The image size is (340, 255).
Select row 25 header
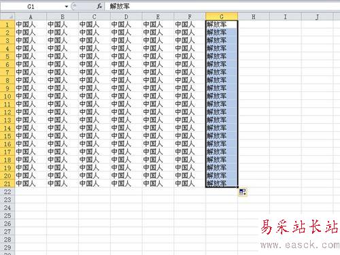(x=7, y=216)
